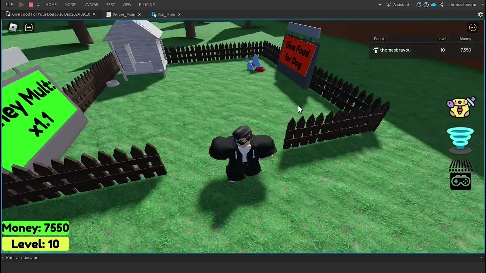This screenshot has width=486, height=273.
Task: Click the share icon
Action: [441, 5]
